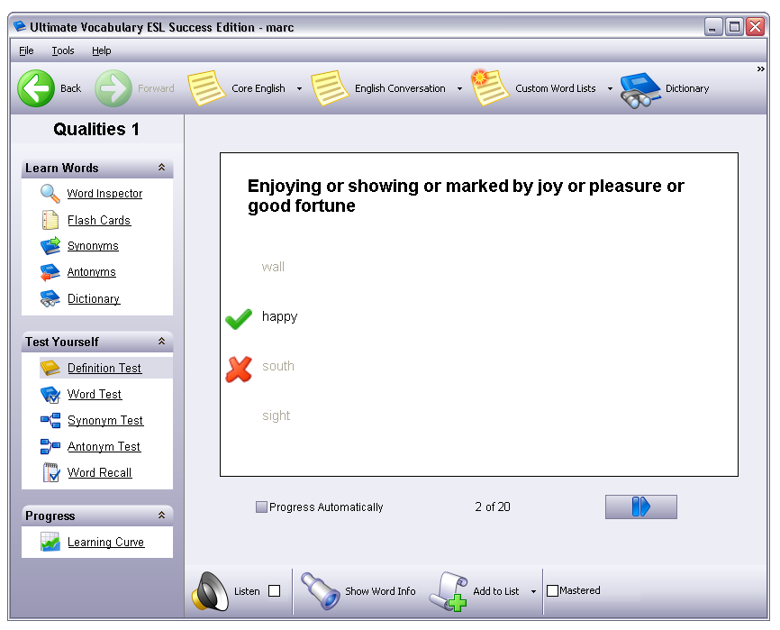Viewport: 780px width, 630px height.
Task: Open the sidebar Dictionary link
Action: [x=94, y=298]
